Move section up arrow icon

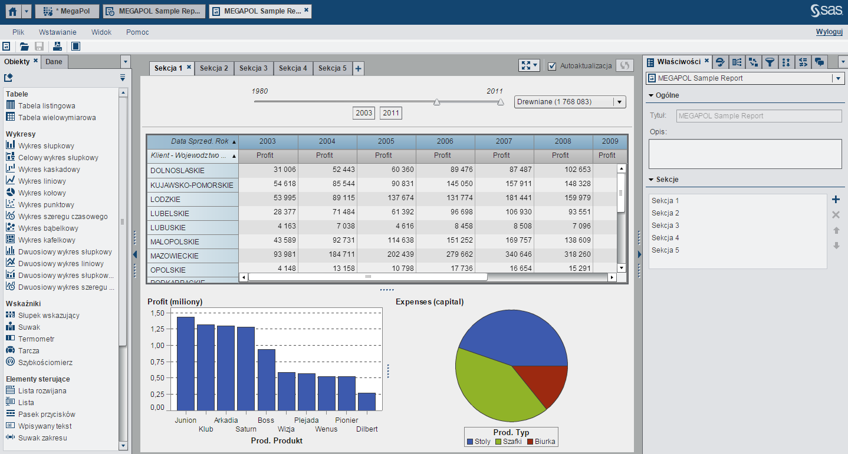coord(836,230)
